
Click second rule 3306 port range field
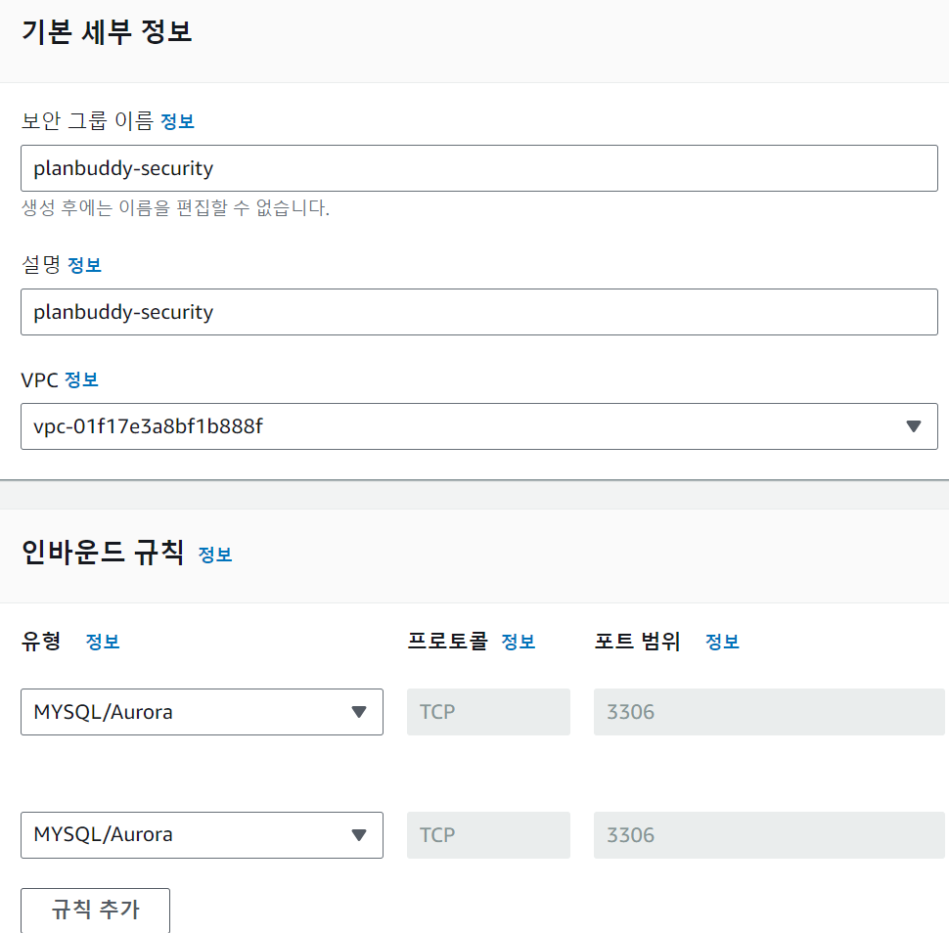[x=769, y=835]
